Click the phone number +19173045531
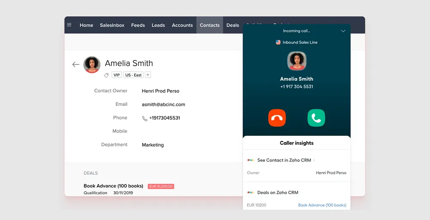430x220 pixels. [165, 118]
